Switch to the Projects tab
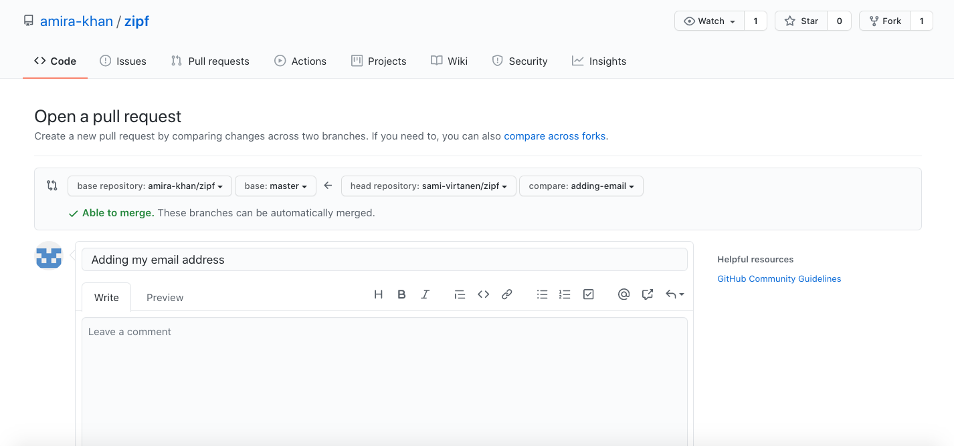 click(x=379, y=61)
